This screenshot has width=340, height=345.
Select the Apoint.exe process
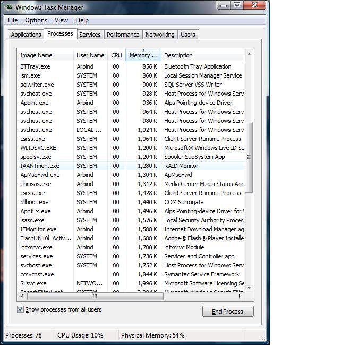click(131, 103)
